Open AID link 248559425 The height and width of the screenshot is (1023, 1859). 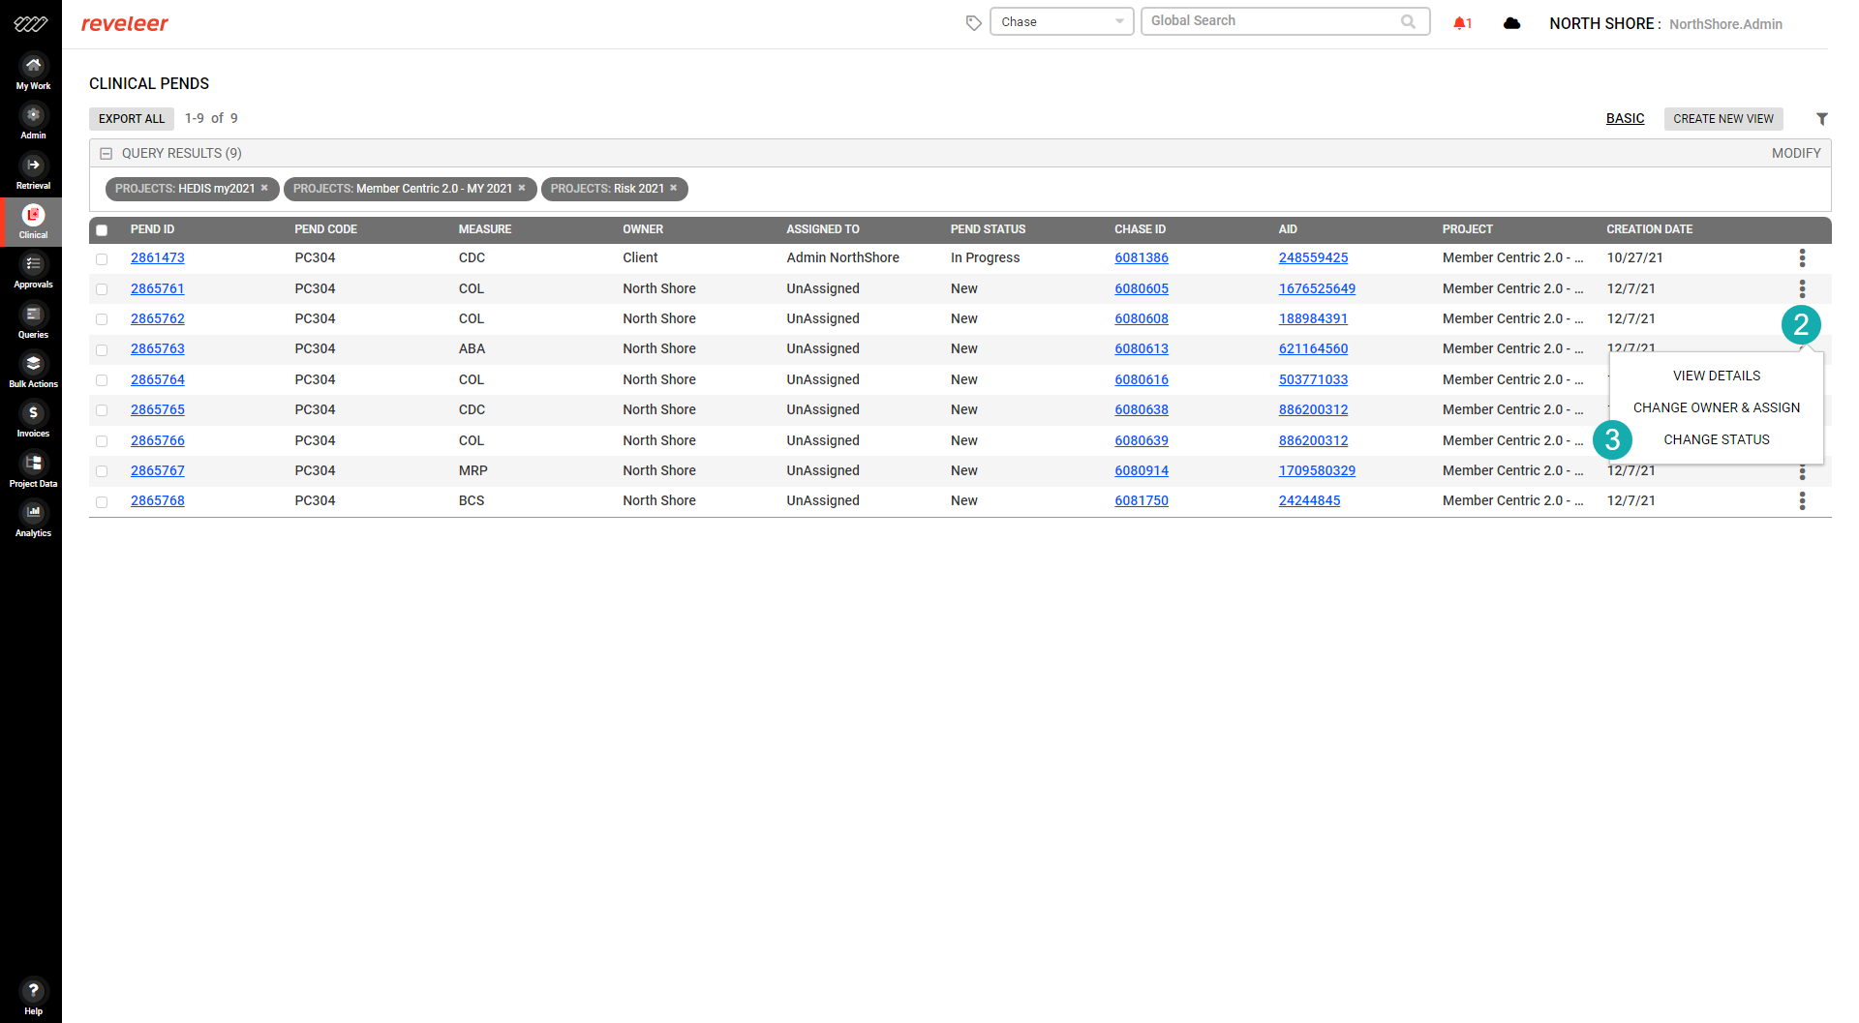pos(1313,257)
